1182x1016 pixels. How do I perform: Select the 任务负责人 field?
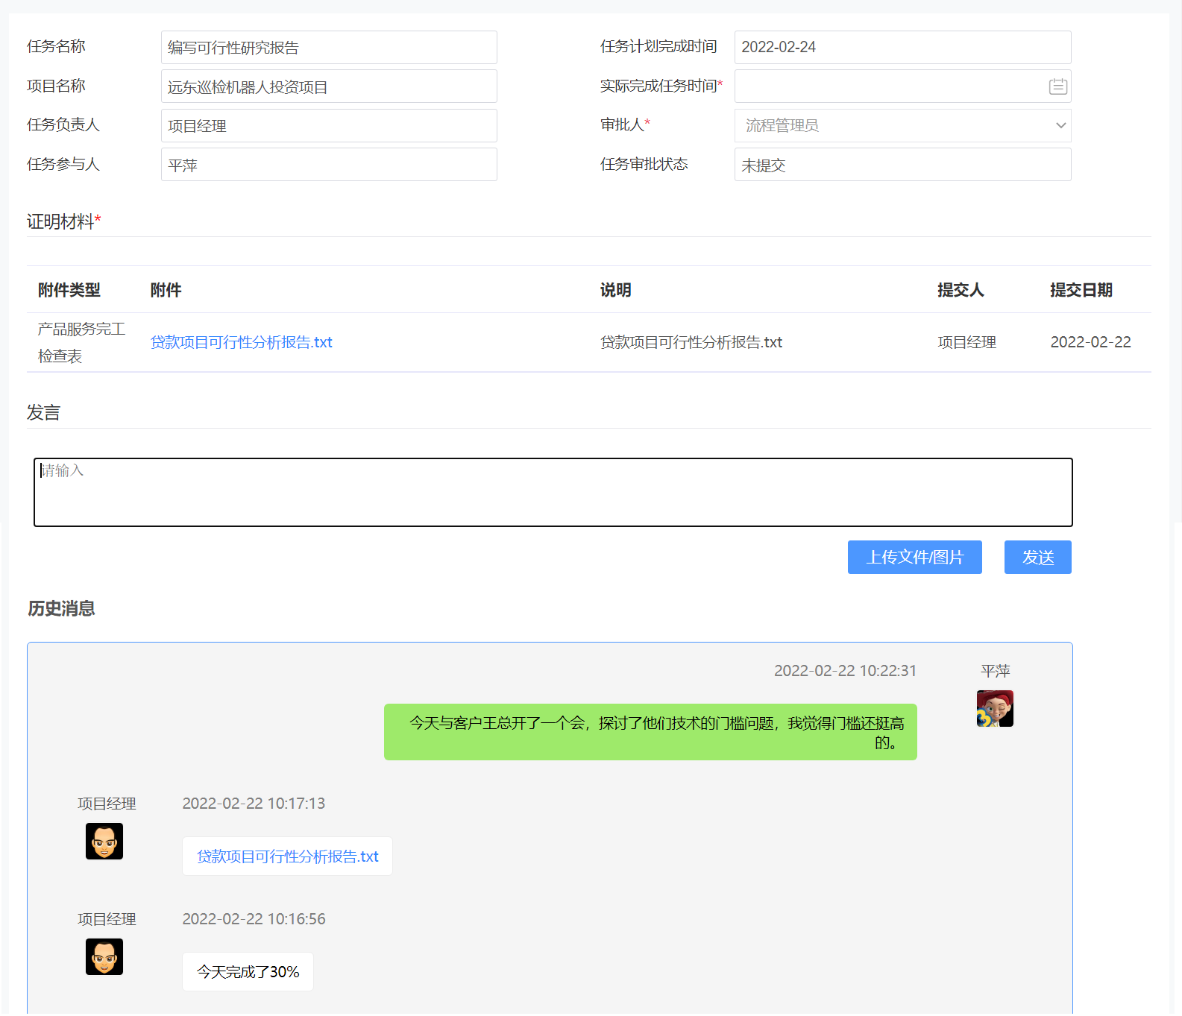click(329, 126)
